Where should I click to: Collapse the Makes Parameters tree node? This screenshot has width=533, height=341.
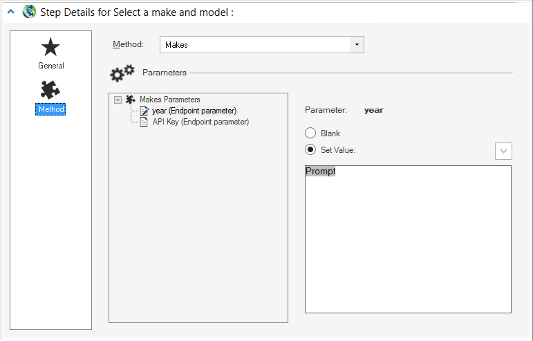[118, 100]
